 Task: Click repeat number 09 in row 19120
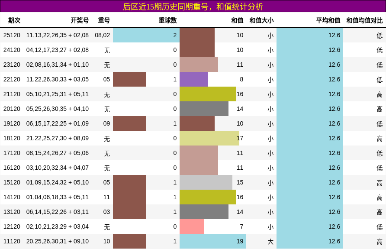pyautogui.click(x=106, y=124)
